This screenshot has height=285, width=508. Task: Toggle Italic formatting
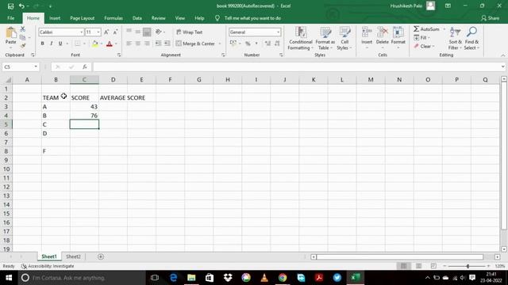pos(51,44)
